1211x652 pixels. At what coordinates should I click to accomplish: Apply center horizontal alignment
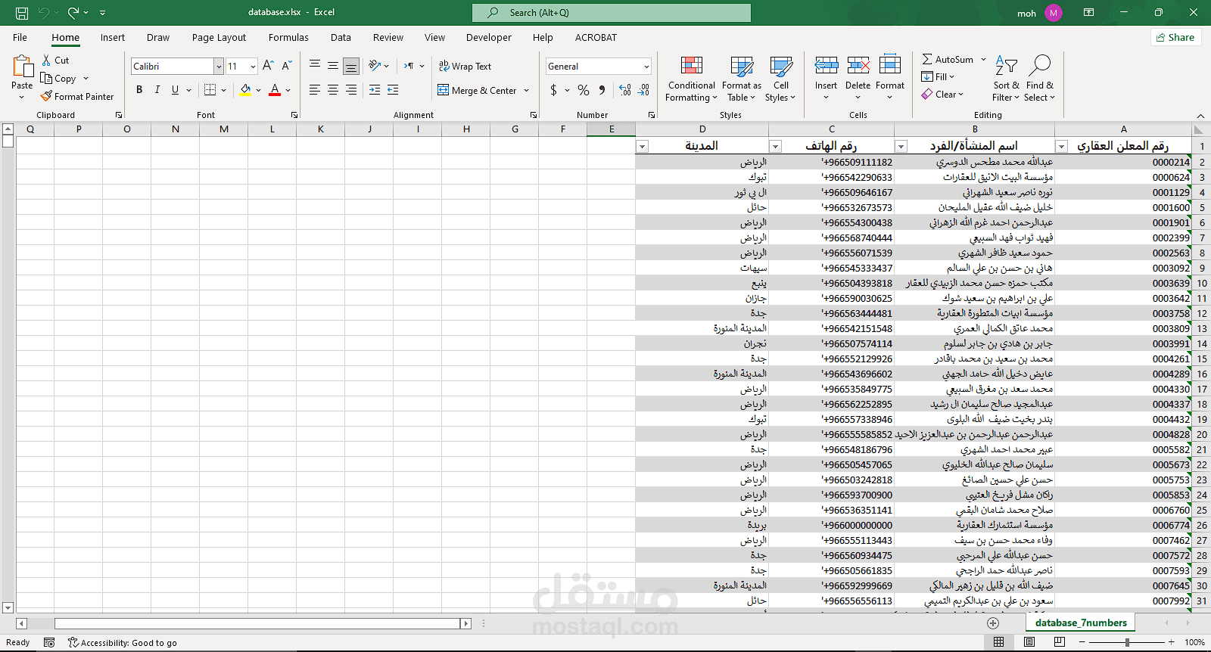[x=333, y=90]
